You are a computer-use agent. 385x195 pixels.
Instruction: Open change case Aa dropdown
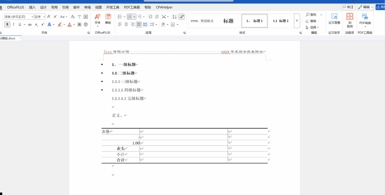pyautogui.click(x=64, y=17)
